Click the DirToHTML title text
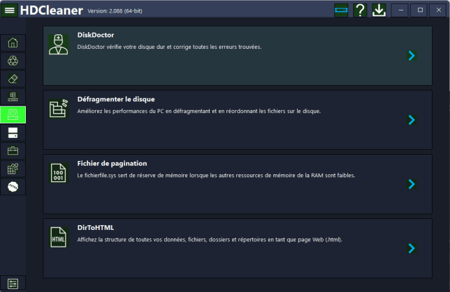 (95, 227)
